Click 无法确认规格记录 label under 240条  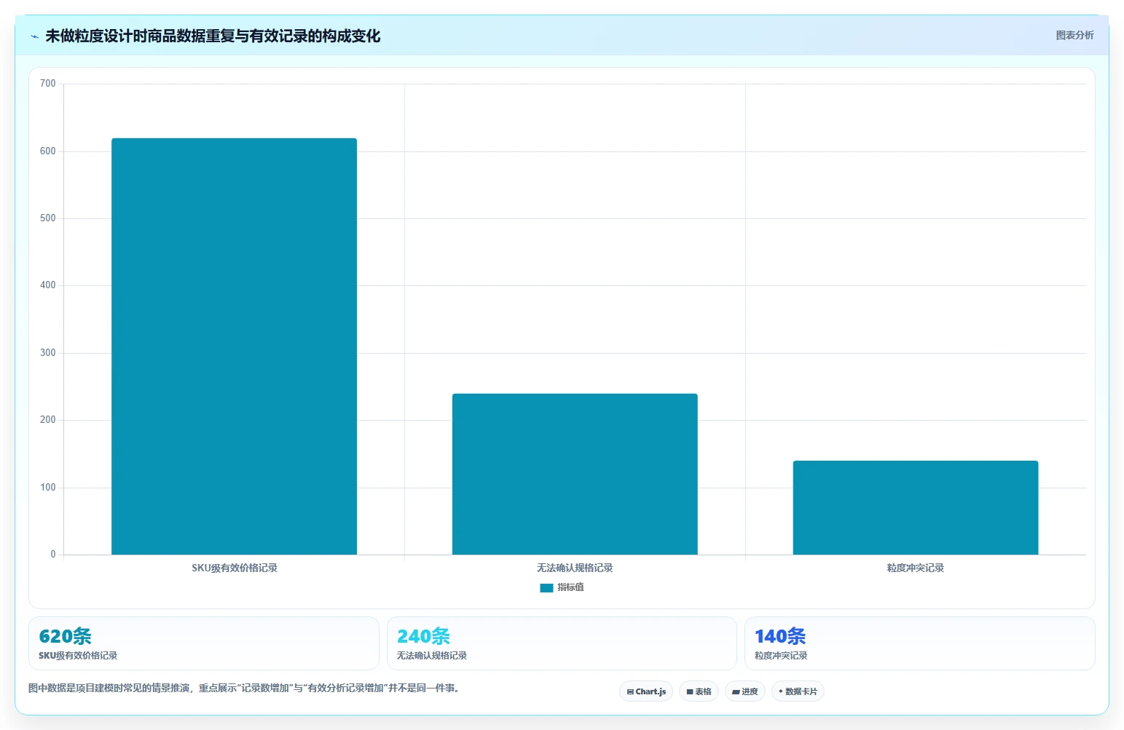432,656
